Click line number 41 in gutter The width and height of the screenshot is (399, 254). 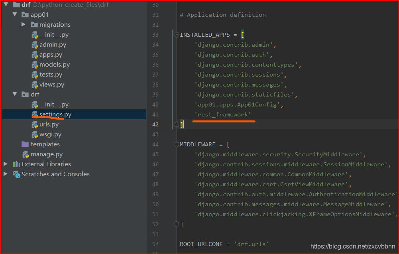pos(155,114)
